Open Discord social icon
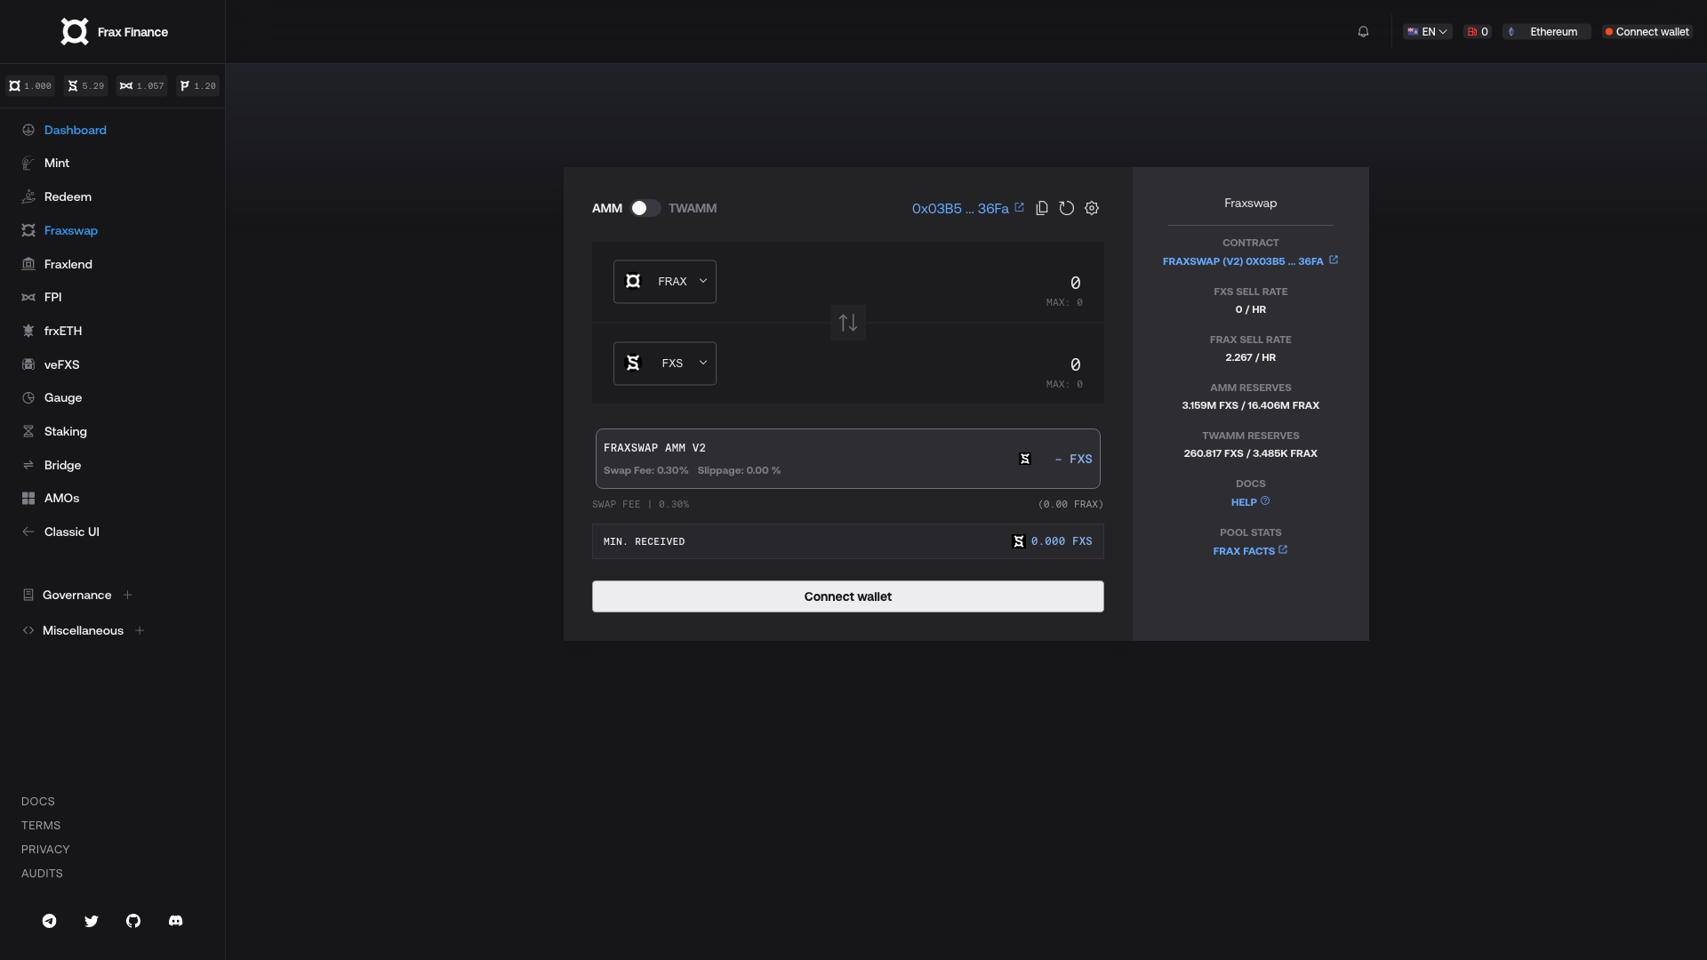The image size is (1707, 960). (x=176, y=921)
